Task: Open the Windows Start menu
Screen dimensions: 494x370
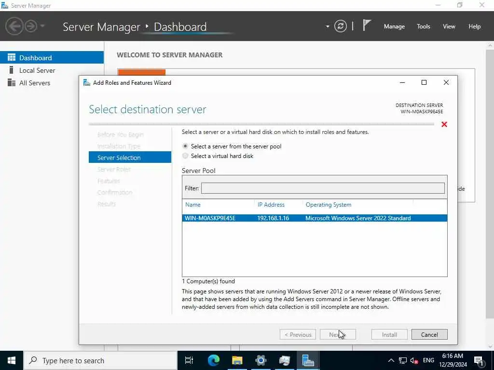Action: 12,360
